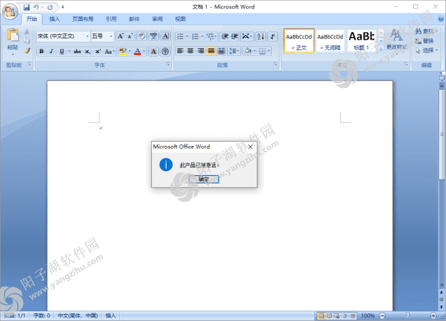Click the zoom slider handle
The width and height of the screenshot is (446, 321).
(x=407, y=315)
